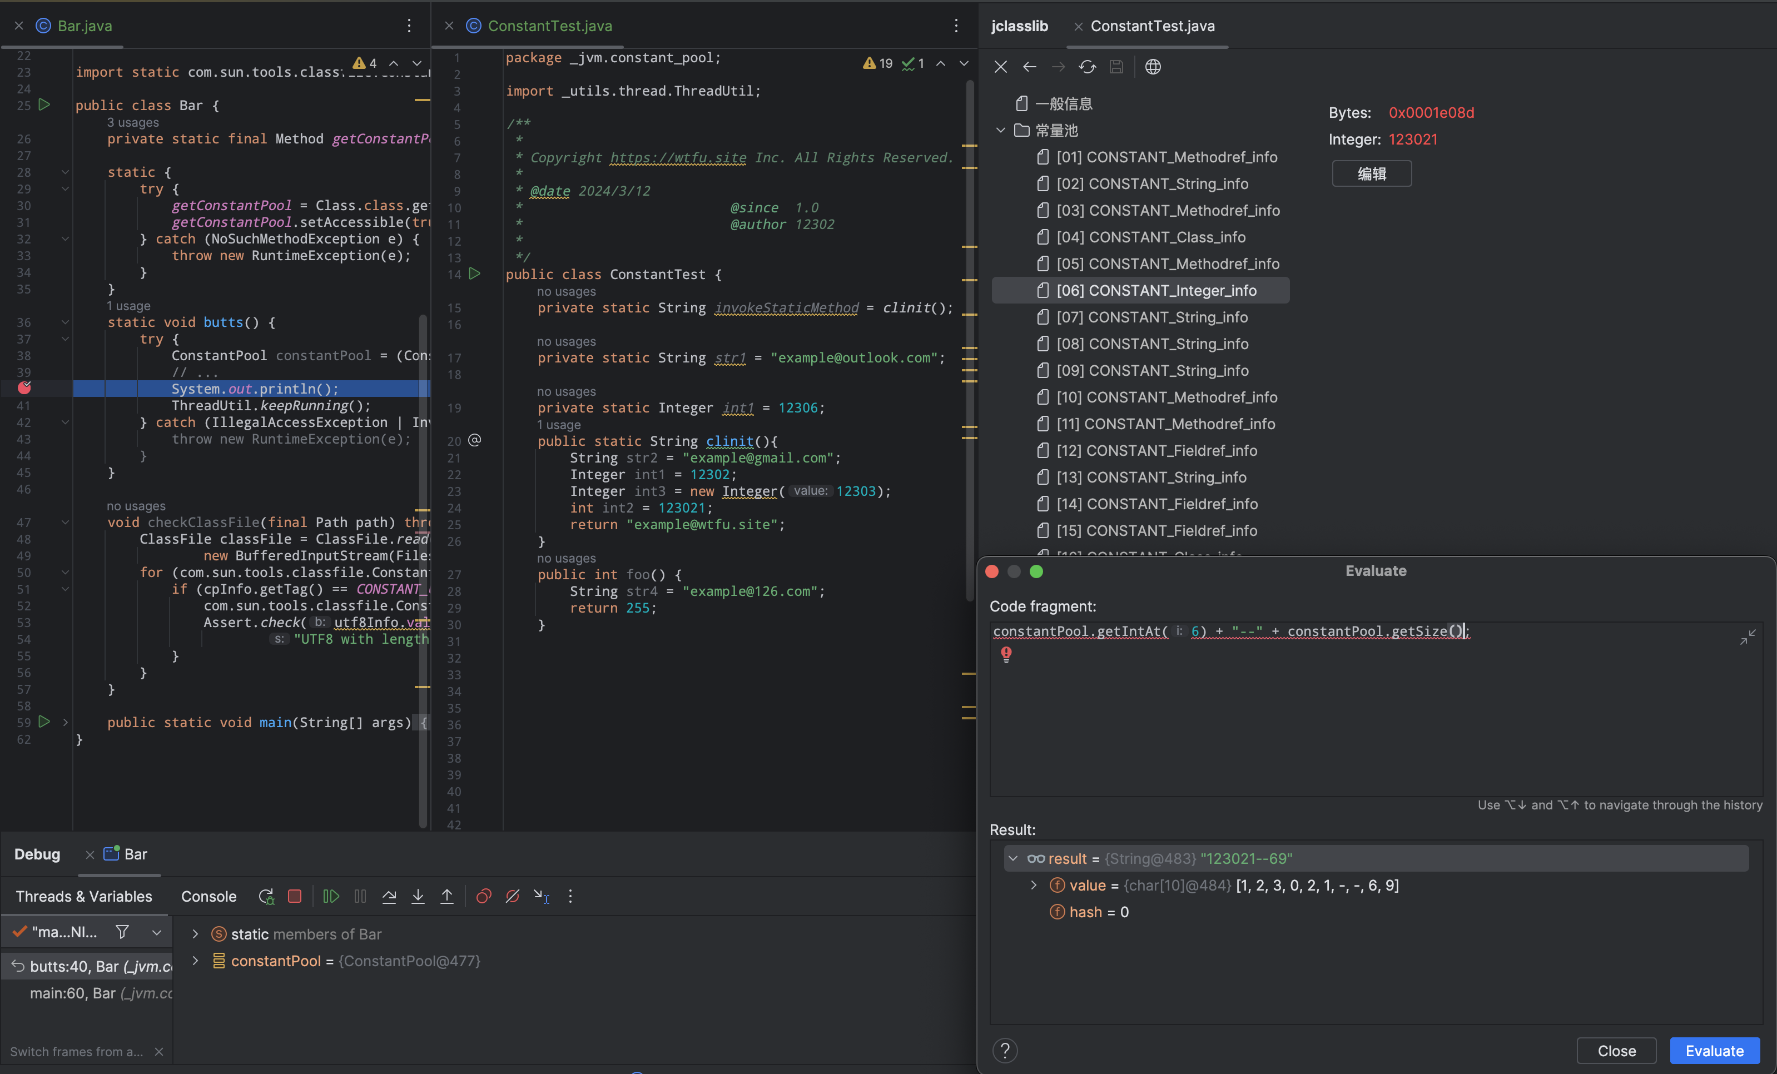Toggle breakpoint on System.out.println line
Image resolution: width=1777 pixels, height=1074 pixels.
coord(24,388)
